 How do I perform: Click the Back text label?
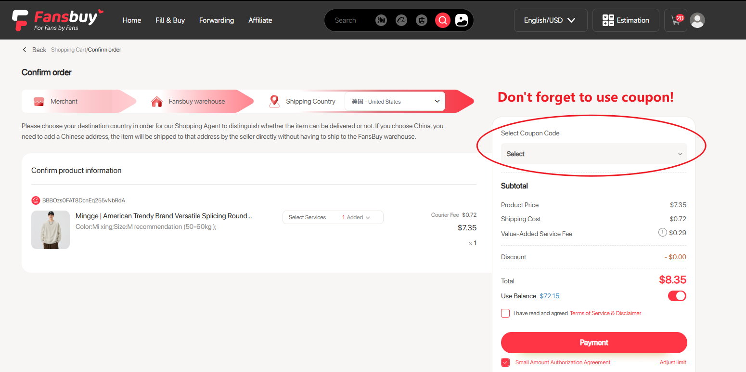[x=39, y=50]
